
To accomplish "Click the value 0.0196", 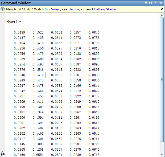I will pos(94,118).
